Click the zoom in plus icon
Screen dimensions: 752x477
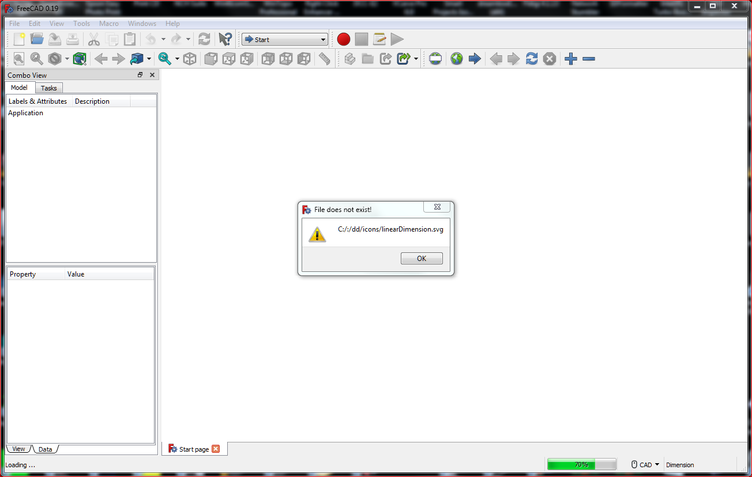[x=571, y=59]
